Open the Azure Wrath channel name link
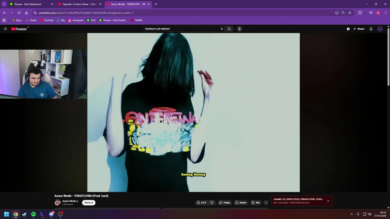Viewport: 390px width, 219px height. [69, 201]
